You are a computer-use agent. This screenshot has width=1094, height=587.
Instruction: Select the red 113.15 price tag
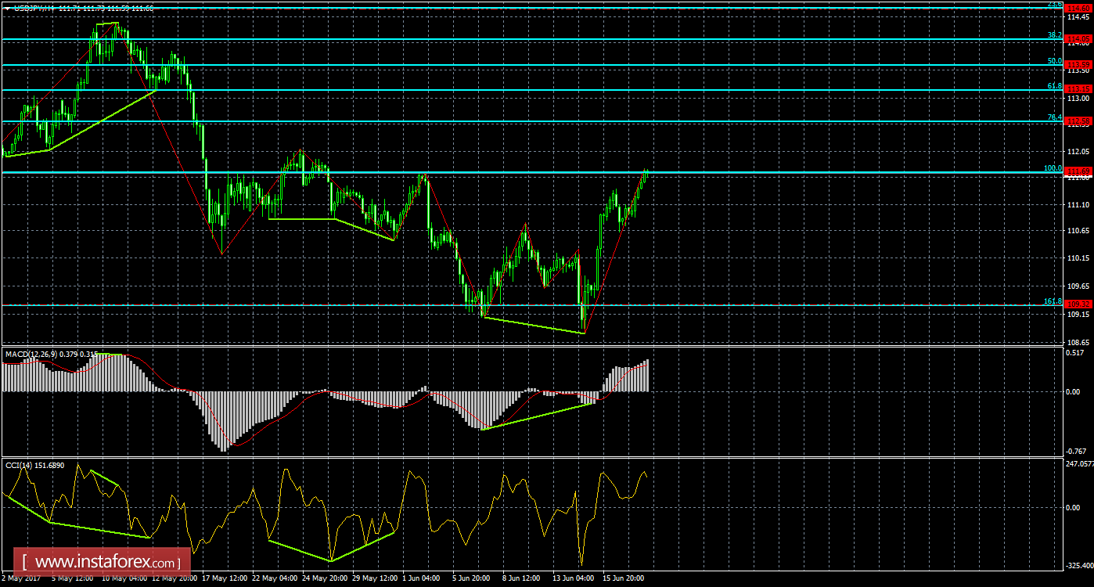click(1080, 88)
